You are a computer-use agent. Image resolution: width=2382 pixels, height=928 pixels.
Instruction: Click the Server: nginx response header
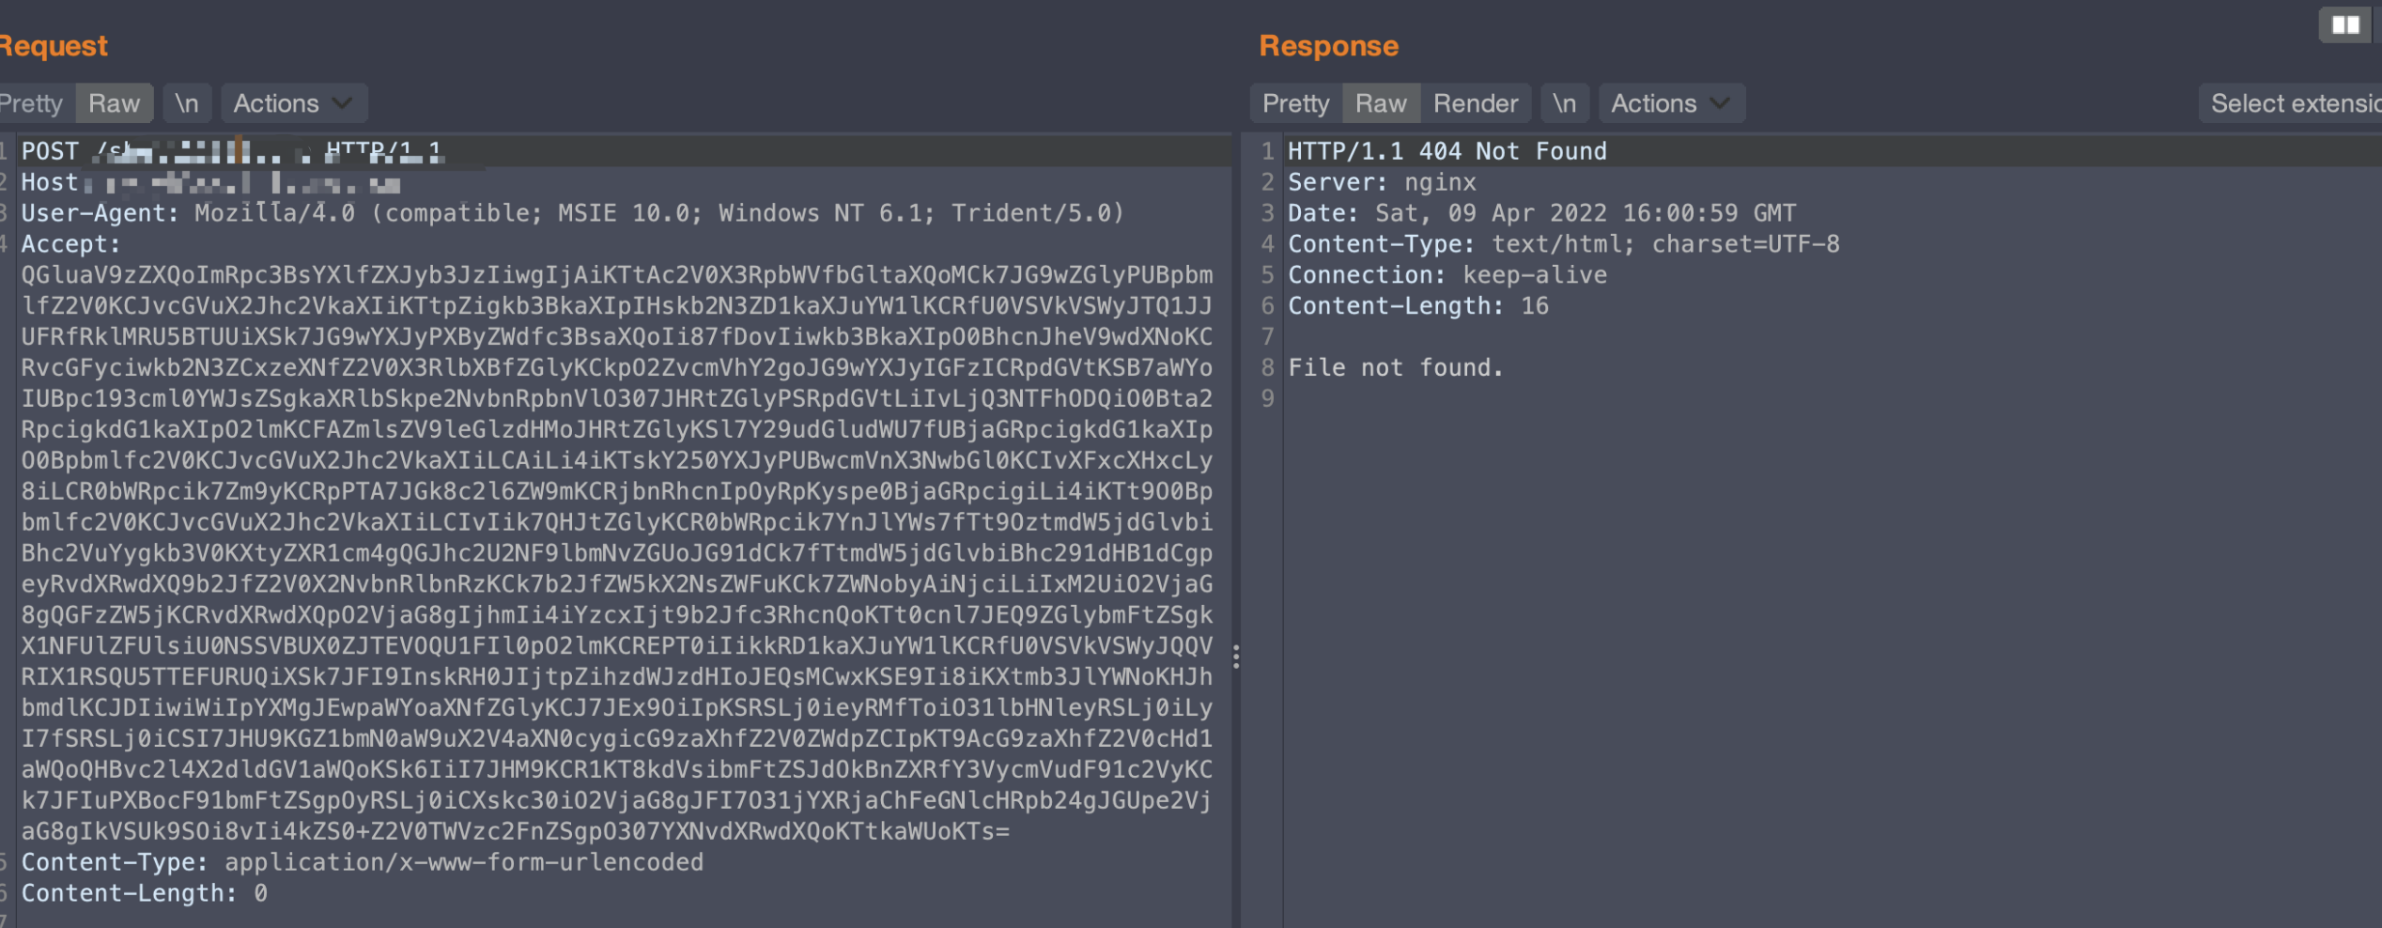click(1381, 182)
